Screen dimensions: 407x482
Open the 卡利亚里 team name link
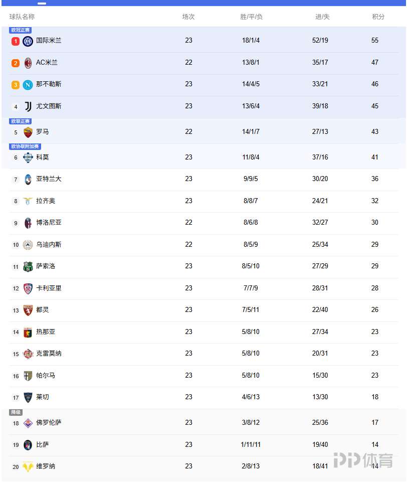pos(49,288)
